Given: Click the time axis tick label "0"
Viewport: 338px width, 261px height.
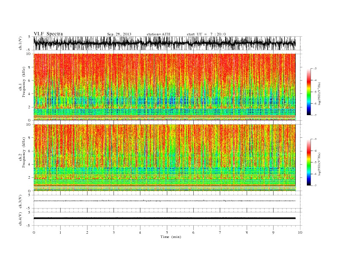Looking at the screenshot, I should click(x=34, y=232).
